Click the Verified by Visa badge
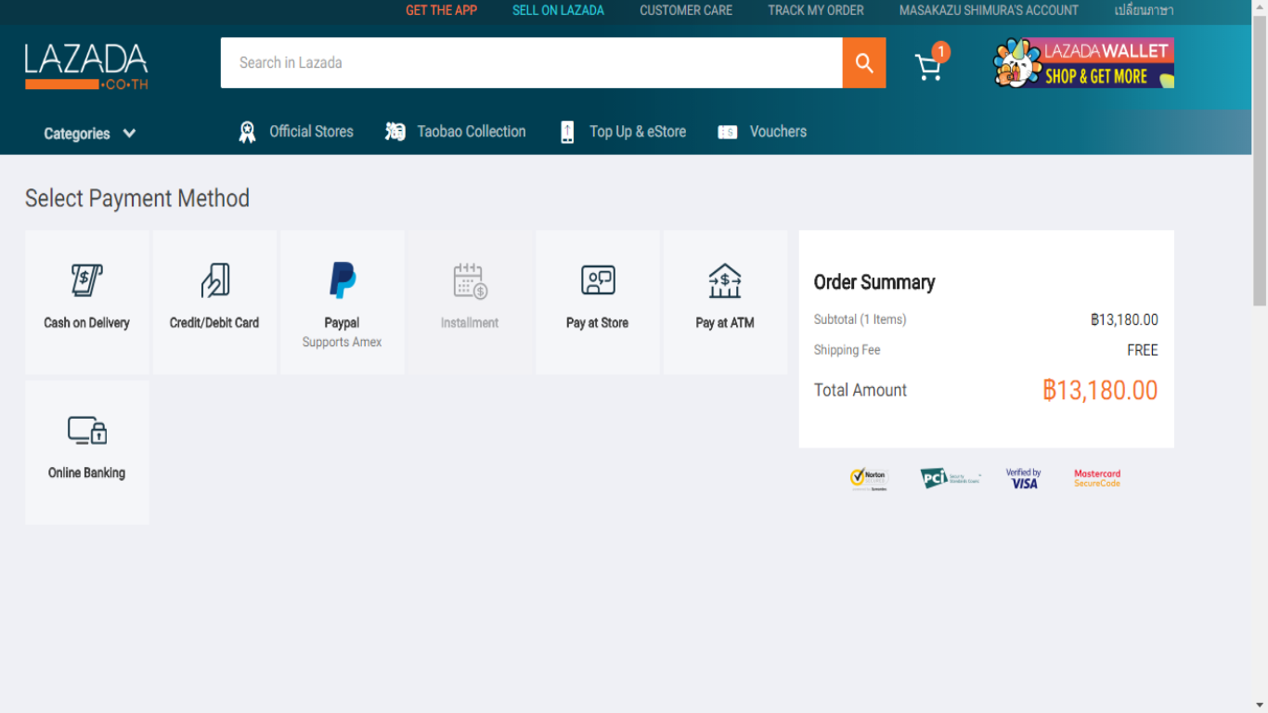Image resolution: width=1268 pixels, height=713 pixels. pos(1024,478)
